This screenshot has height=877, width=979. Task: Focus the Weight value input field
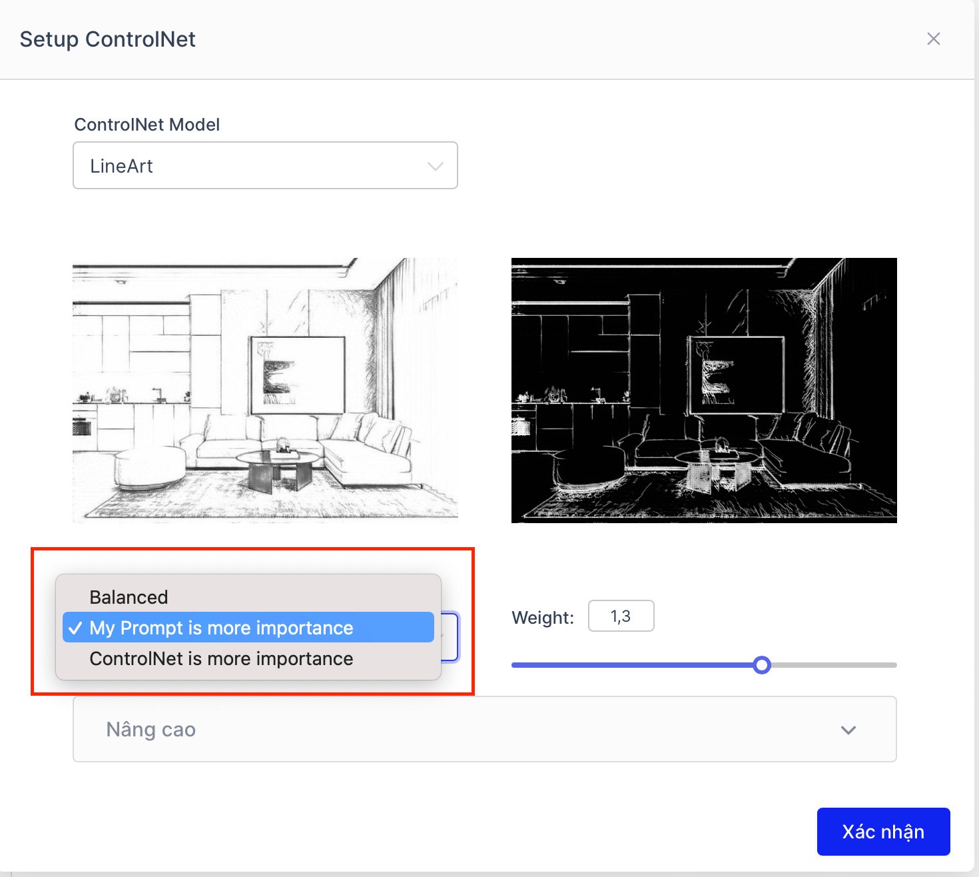click(621, 616)
